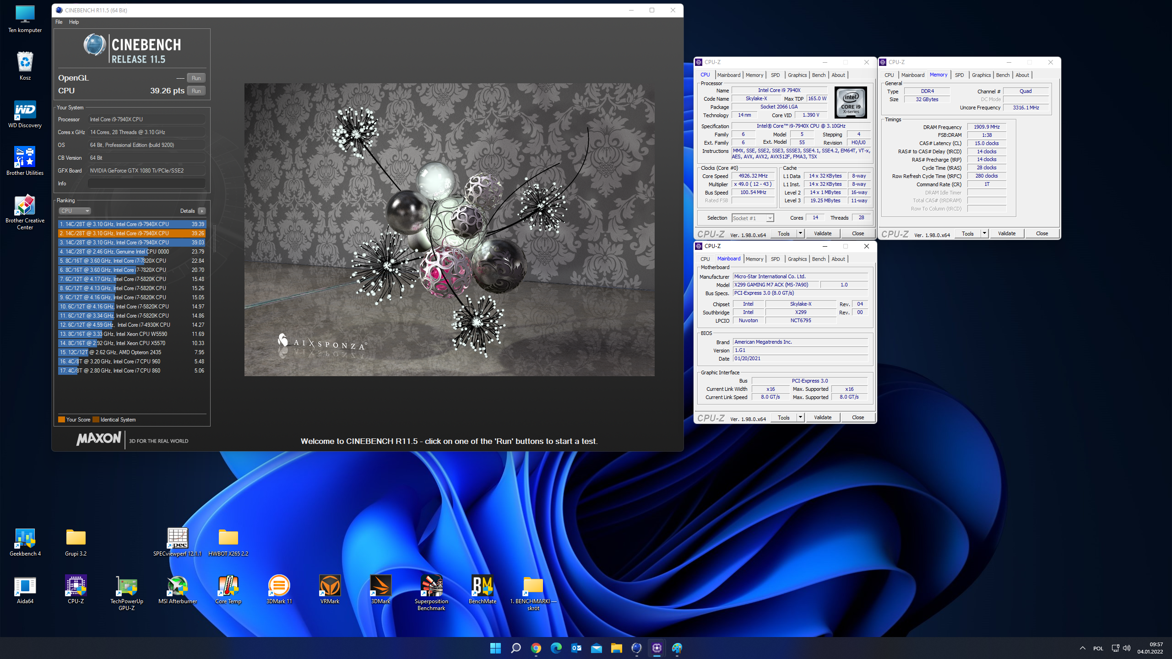Open Tools dropdown arrow in top-left CPU-Z
Viewport: 1172px width, 659px height.
tap(800, 234)
